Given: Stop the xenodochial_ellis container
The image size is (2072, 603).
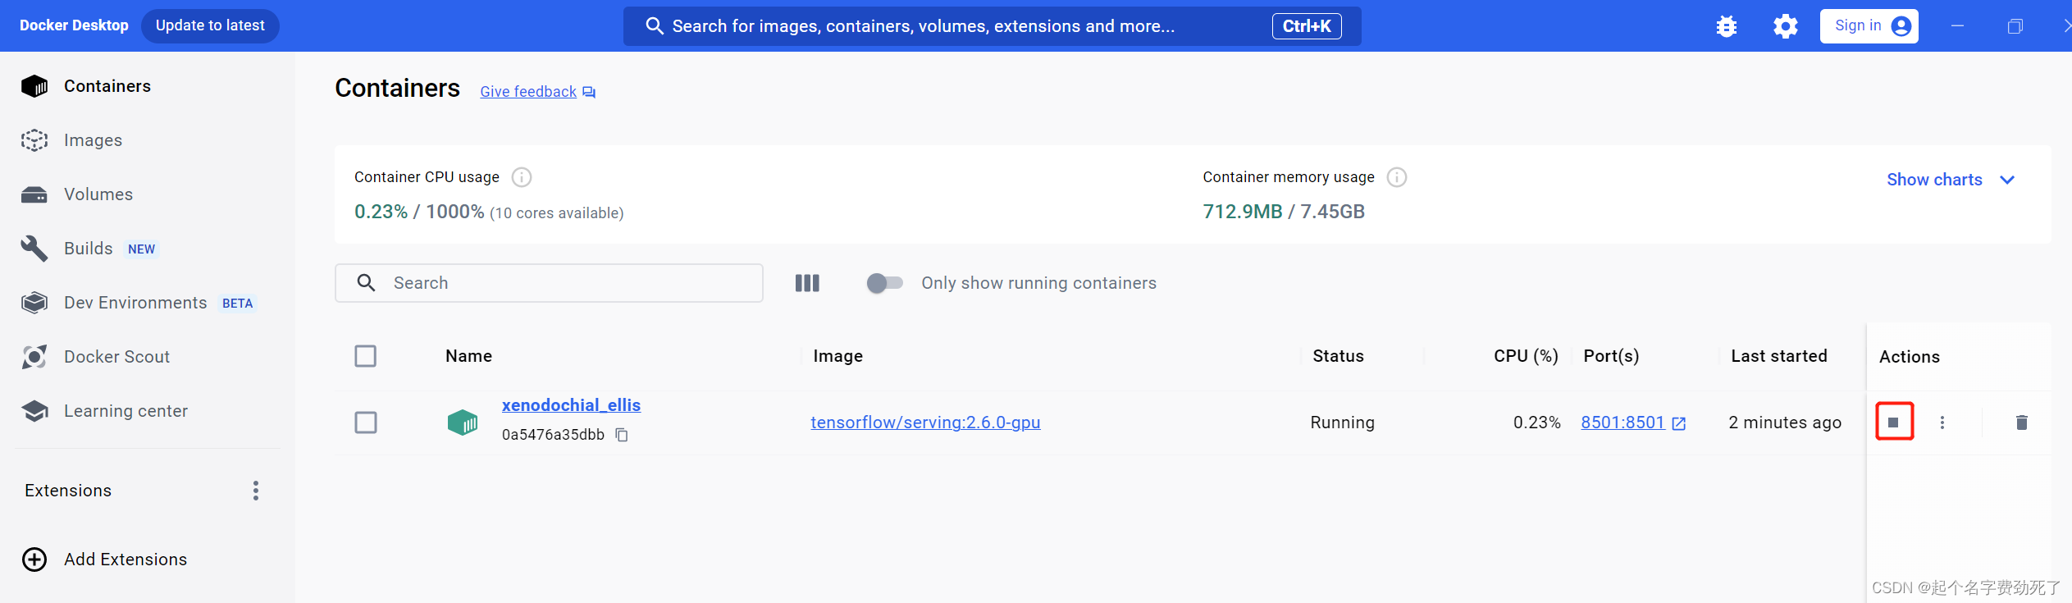Looking at the screenshot, I should point(1894,422).
